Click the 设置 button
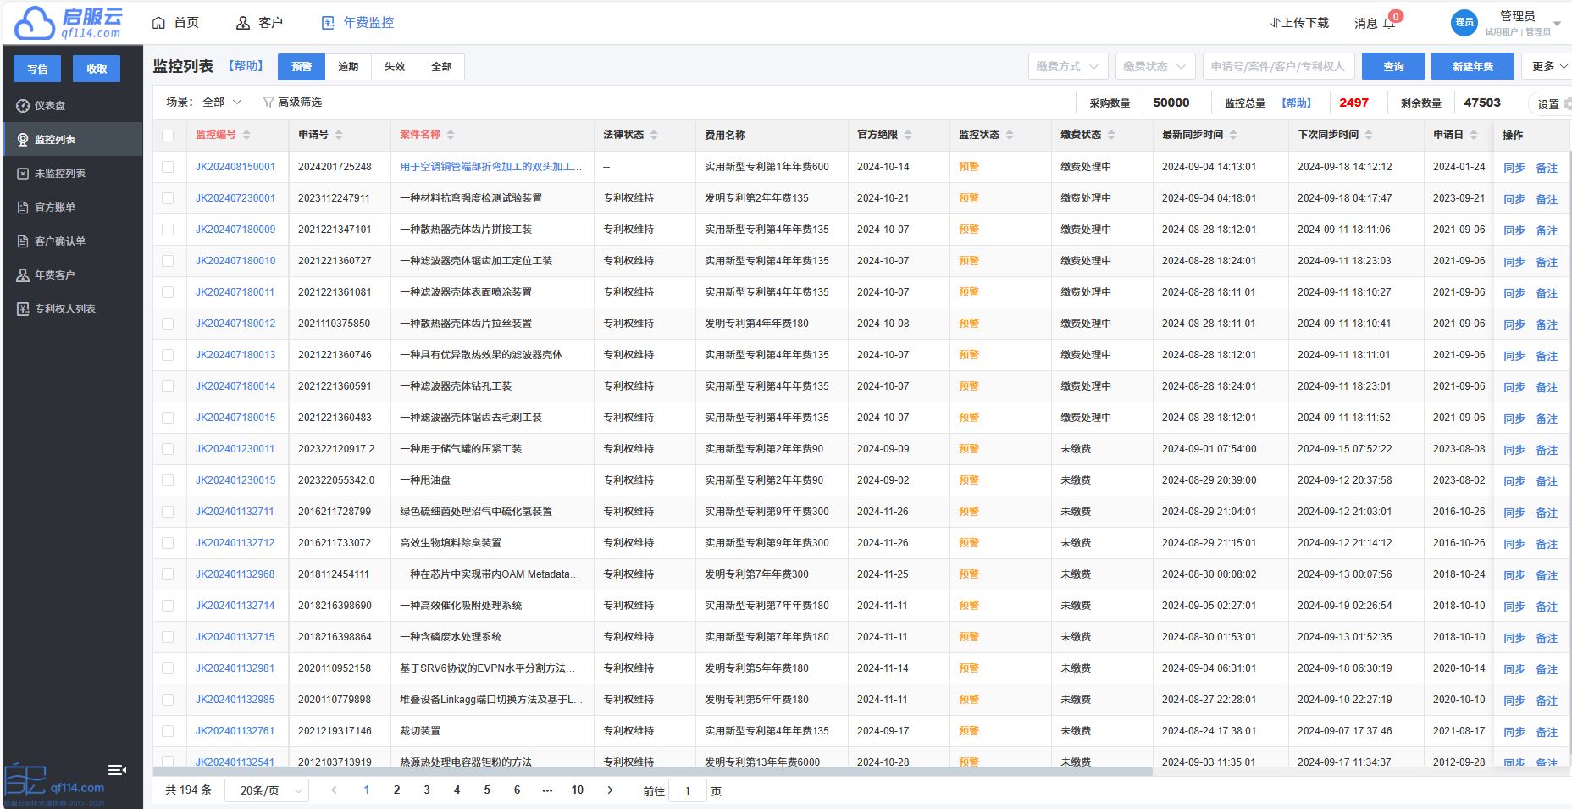Viewport: 1572px width, 809px height. (1549, 104)
